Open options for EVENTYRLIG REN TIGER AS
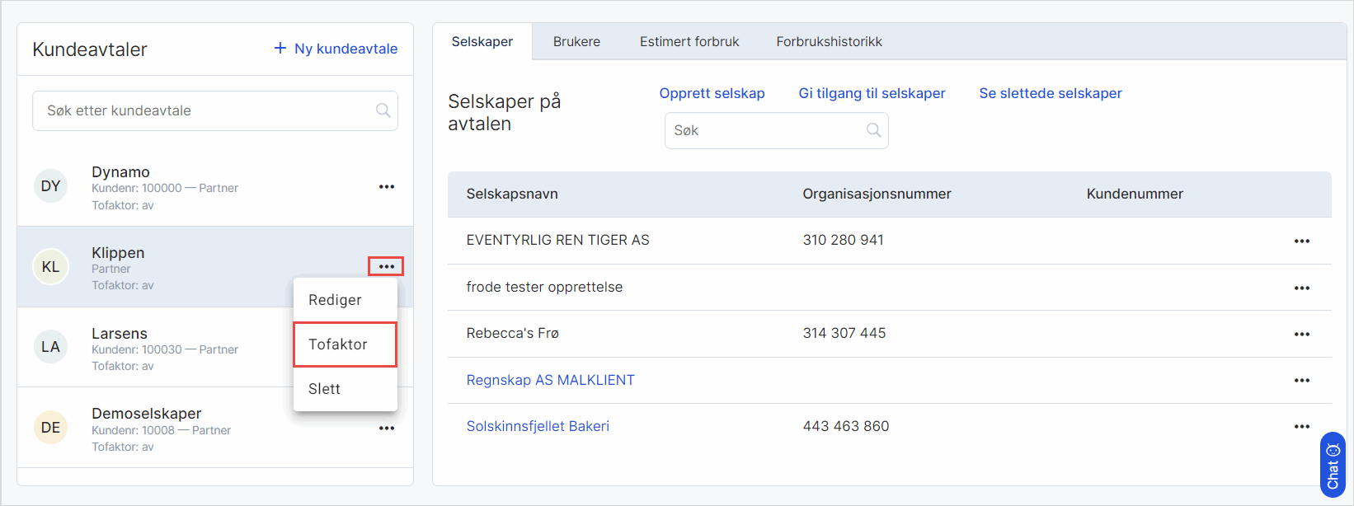This screenshot has width=1354, height=506. [x=1301, y=241]
